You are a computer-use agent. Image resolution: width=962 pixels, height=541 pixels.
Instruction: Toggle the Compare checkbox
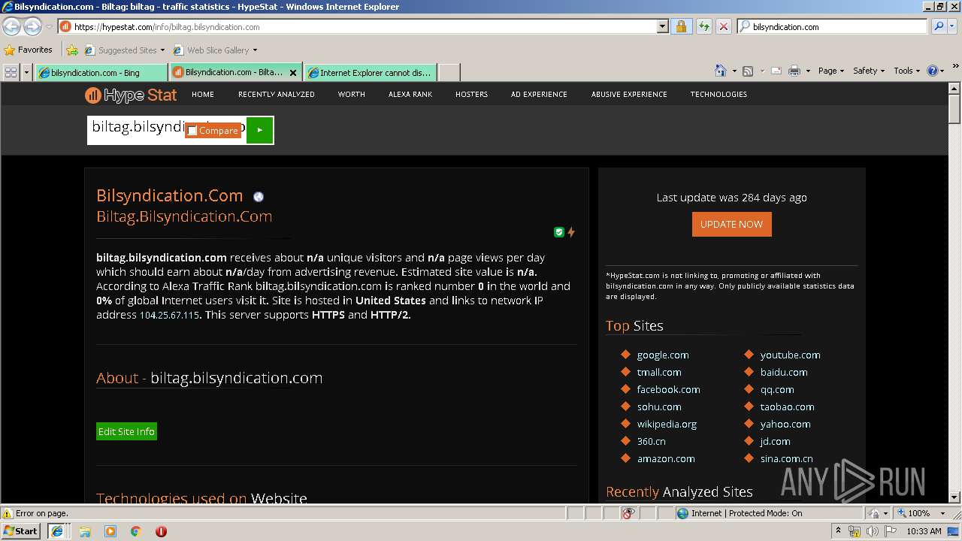pos(192,131)
